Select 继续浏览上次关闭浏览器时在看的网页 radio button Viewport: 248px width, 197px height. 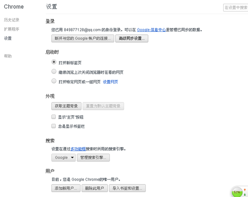[x=54, y=71]
